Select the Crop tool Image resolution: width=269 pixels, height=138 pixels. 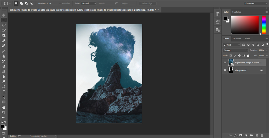(x=3, y=36)
